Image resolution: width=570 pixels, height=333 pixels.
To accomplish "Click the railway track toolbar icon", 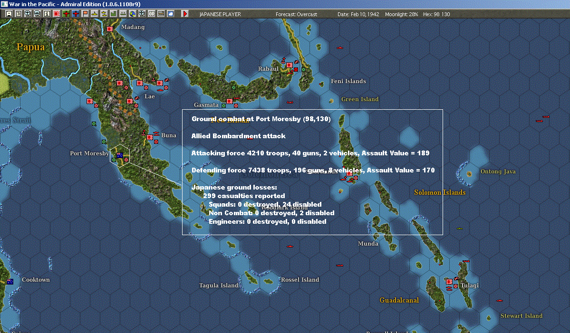I will [161, 14].
